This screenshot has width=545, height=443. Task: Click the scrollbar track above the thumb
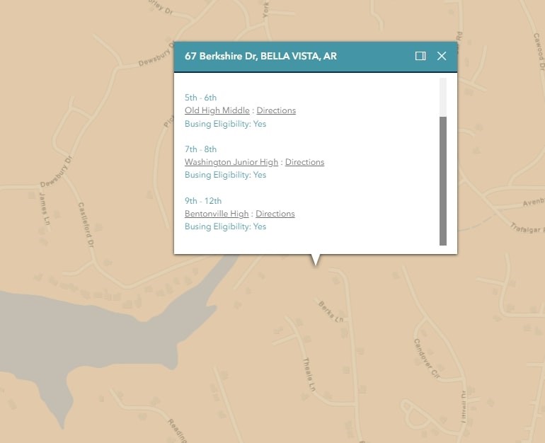(x=443, y=97)
